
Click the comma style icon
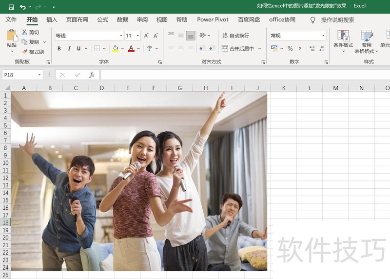[x=300, y=49]
